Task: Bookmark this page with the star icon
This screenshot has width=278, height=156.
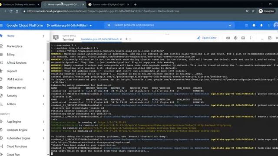Action: tap(253, 11)
